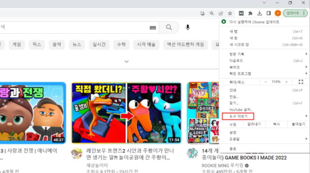Open the 레인보우 프렌즈2 video title

[x=130, y=154]
